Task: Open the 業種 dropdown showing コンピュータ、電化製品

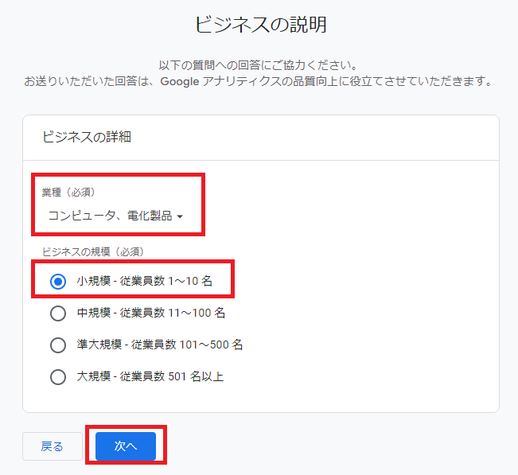Action: [110, 216]
